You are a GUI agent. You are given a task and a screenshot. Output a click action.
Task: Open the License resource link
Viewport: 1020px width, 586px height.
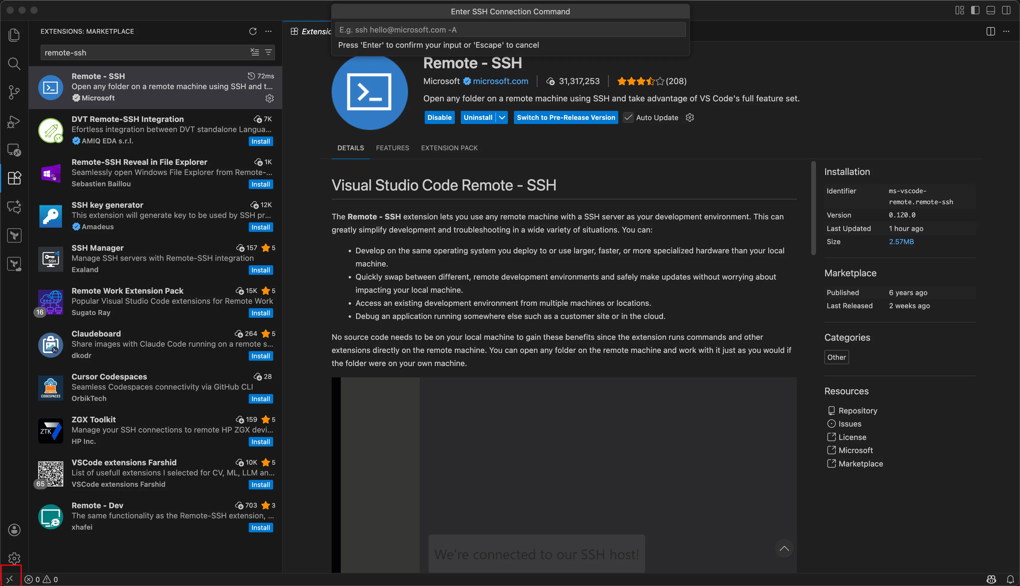(x=852, y=437)
